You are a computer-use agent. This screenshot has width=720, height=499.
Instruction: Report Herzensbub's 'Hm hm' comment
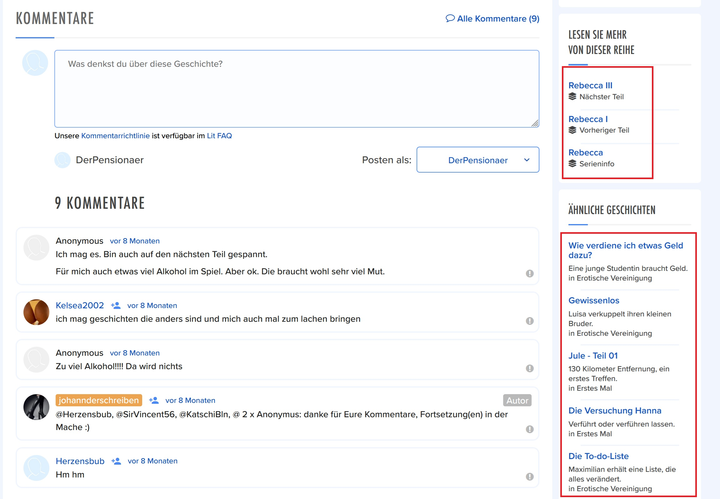coord(529,477)
